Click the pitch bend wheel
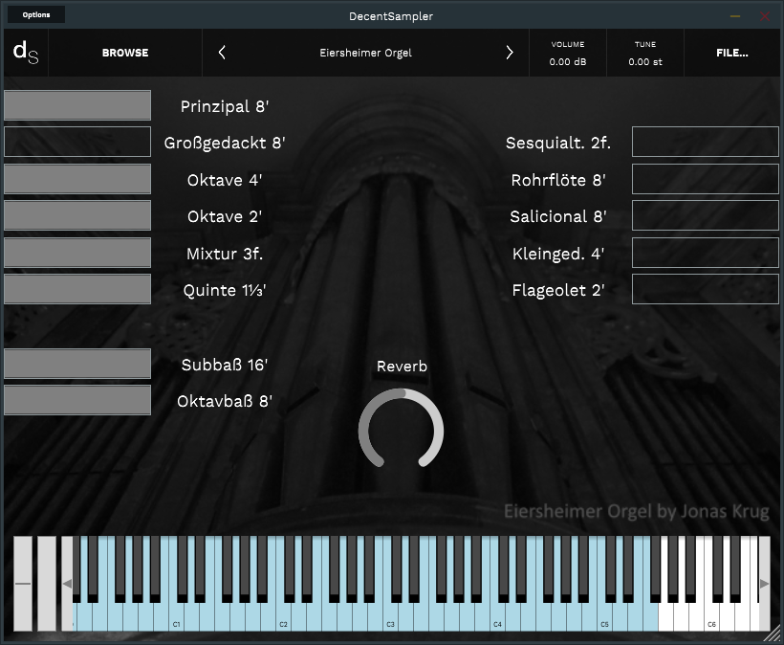 (23, 584)
